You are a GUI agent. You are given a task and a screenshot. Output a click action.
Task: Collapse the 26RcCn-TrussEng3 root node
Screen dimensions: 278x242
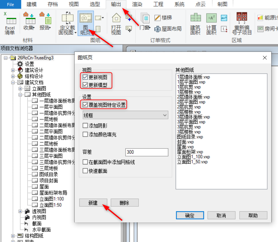[6, 58]
